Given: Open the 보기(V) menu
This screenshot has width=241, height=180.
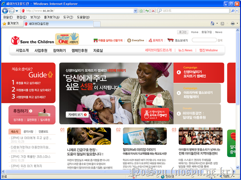Looking at the screenshot, I should click(x=35, y=17).
